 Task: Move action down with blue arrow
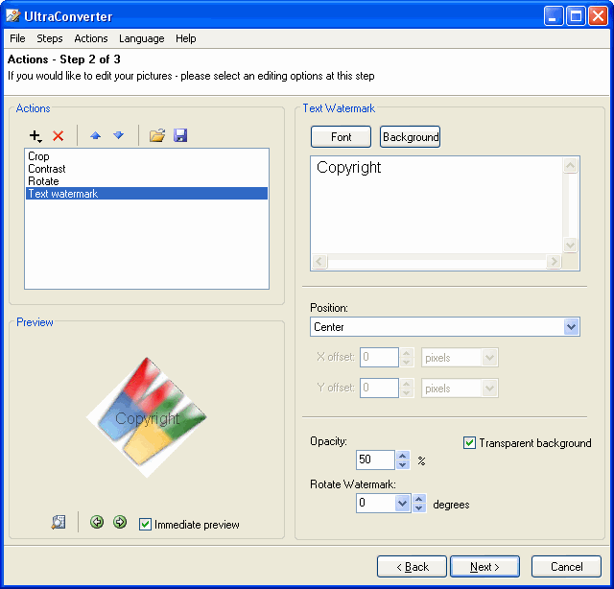pos(118,135)
